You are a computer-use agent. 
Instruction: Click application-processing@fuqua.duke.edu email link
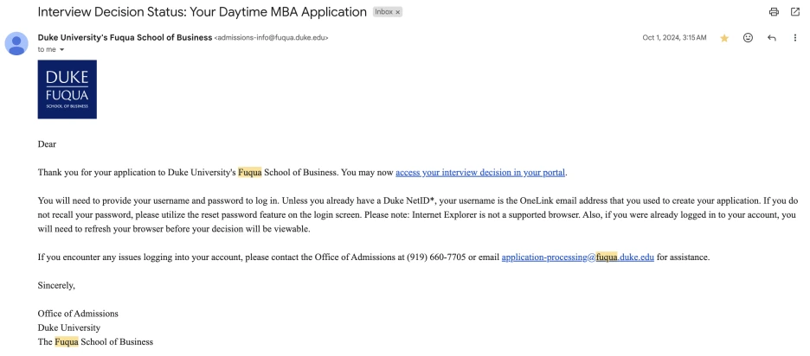(577, 257)
